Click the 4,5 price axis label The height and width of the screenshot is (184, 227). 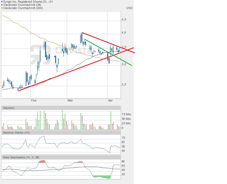tap(124, 20)
